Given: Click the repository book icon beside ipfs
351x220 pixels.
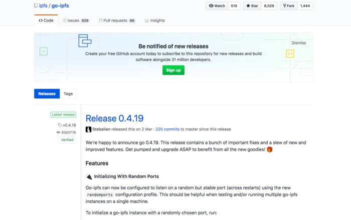Looking at the screenshot, I should coord(36,5).
